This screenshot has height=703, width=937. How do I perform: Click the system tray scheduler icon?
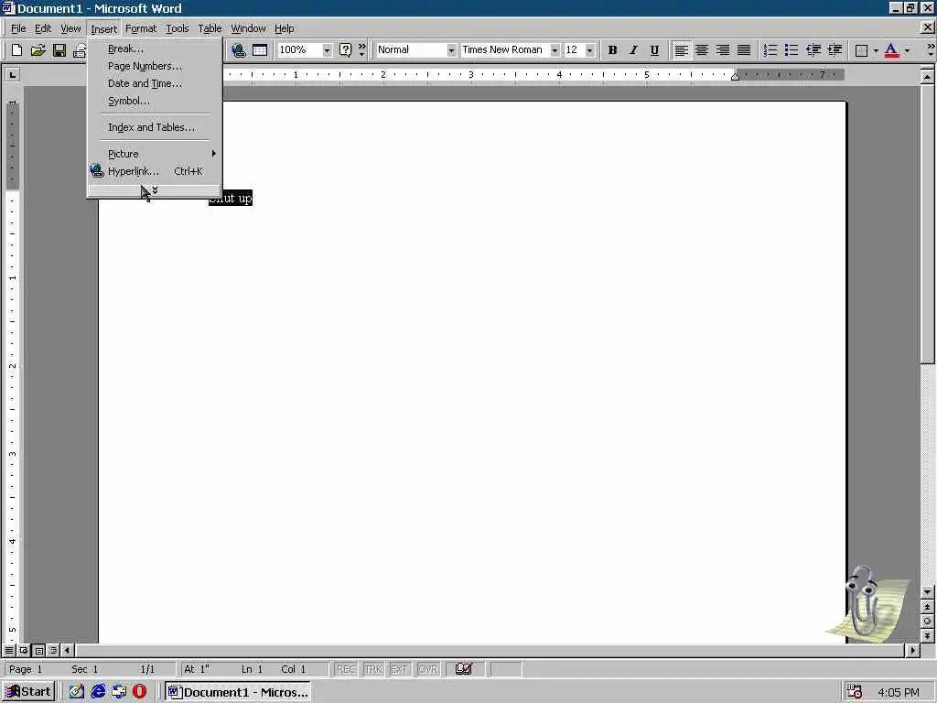point(855,692)
